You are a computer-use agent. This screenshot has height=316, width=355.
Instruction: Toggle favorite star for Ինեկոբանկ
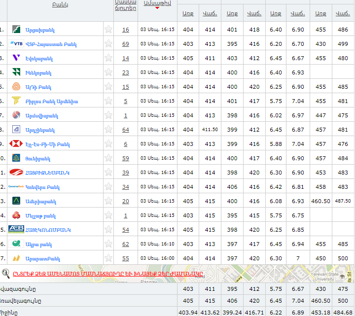108,72
